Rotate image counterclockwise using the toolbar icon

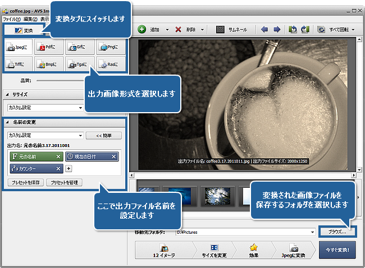tap(293, 29)
